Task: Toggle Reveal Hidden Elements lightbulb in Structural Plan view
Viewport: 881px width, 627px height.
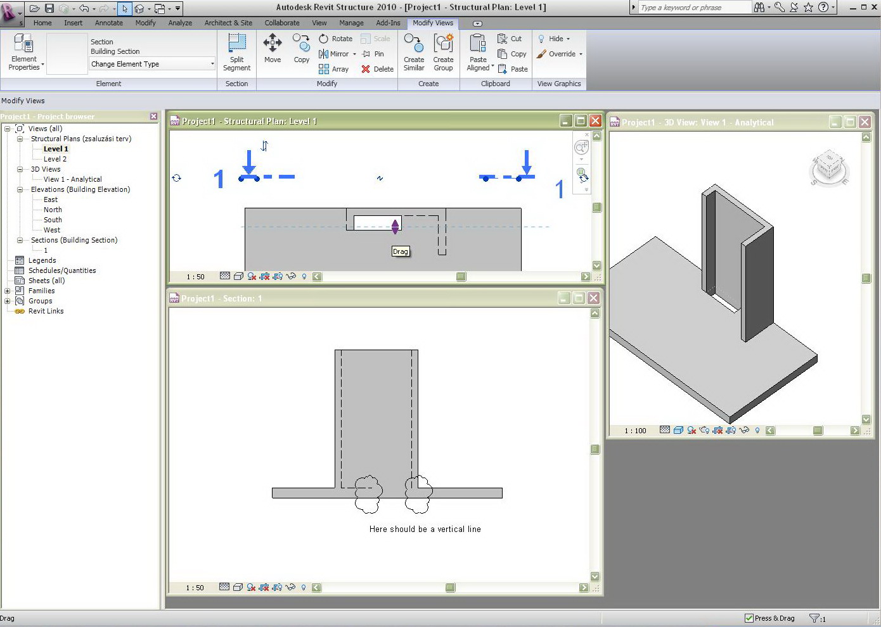Action: coord(304,276)
